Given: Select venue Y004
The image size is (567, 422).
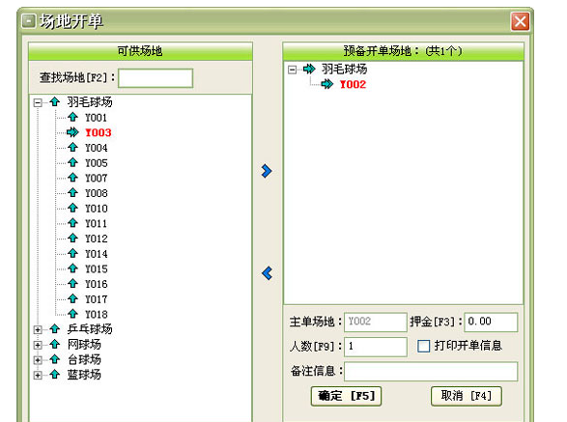Looking at the screenshot, I should click(97, 148).
